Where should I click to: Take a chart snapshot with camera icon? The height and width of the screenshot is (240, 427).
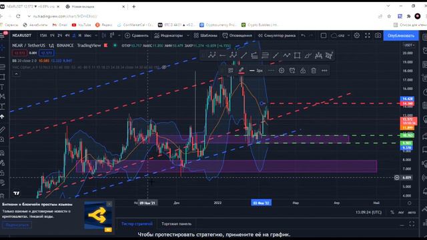click(x=378, y=35)
